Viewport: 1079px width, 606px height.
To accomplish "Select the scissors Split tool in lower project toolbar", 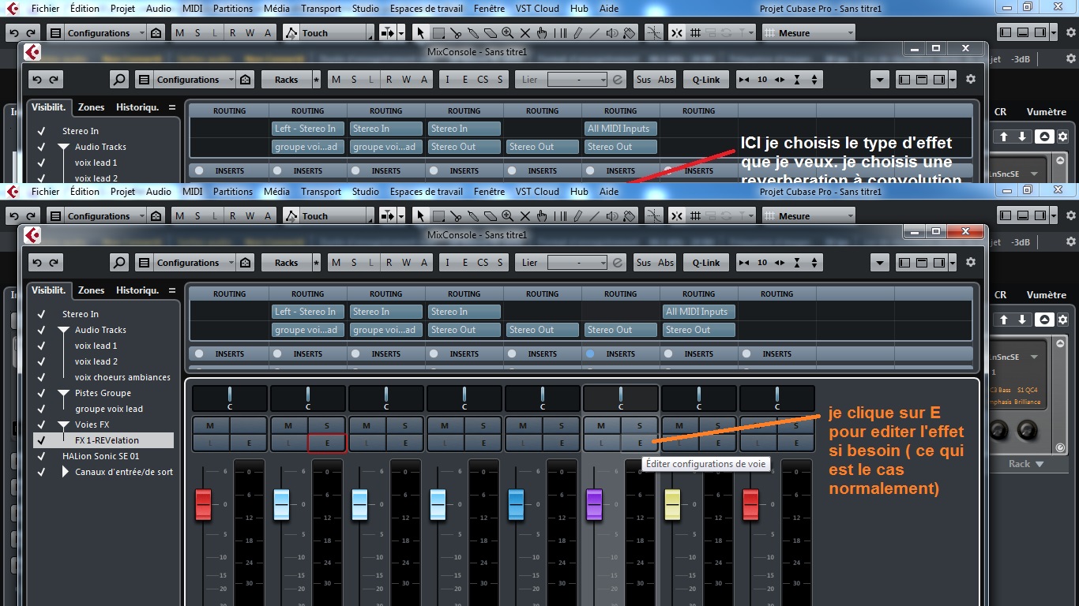I will (456, 216).
